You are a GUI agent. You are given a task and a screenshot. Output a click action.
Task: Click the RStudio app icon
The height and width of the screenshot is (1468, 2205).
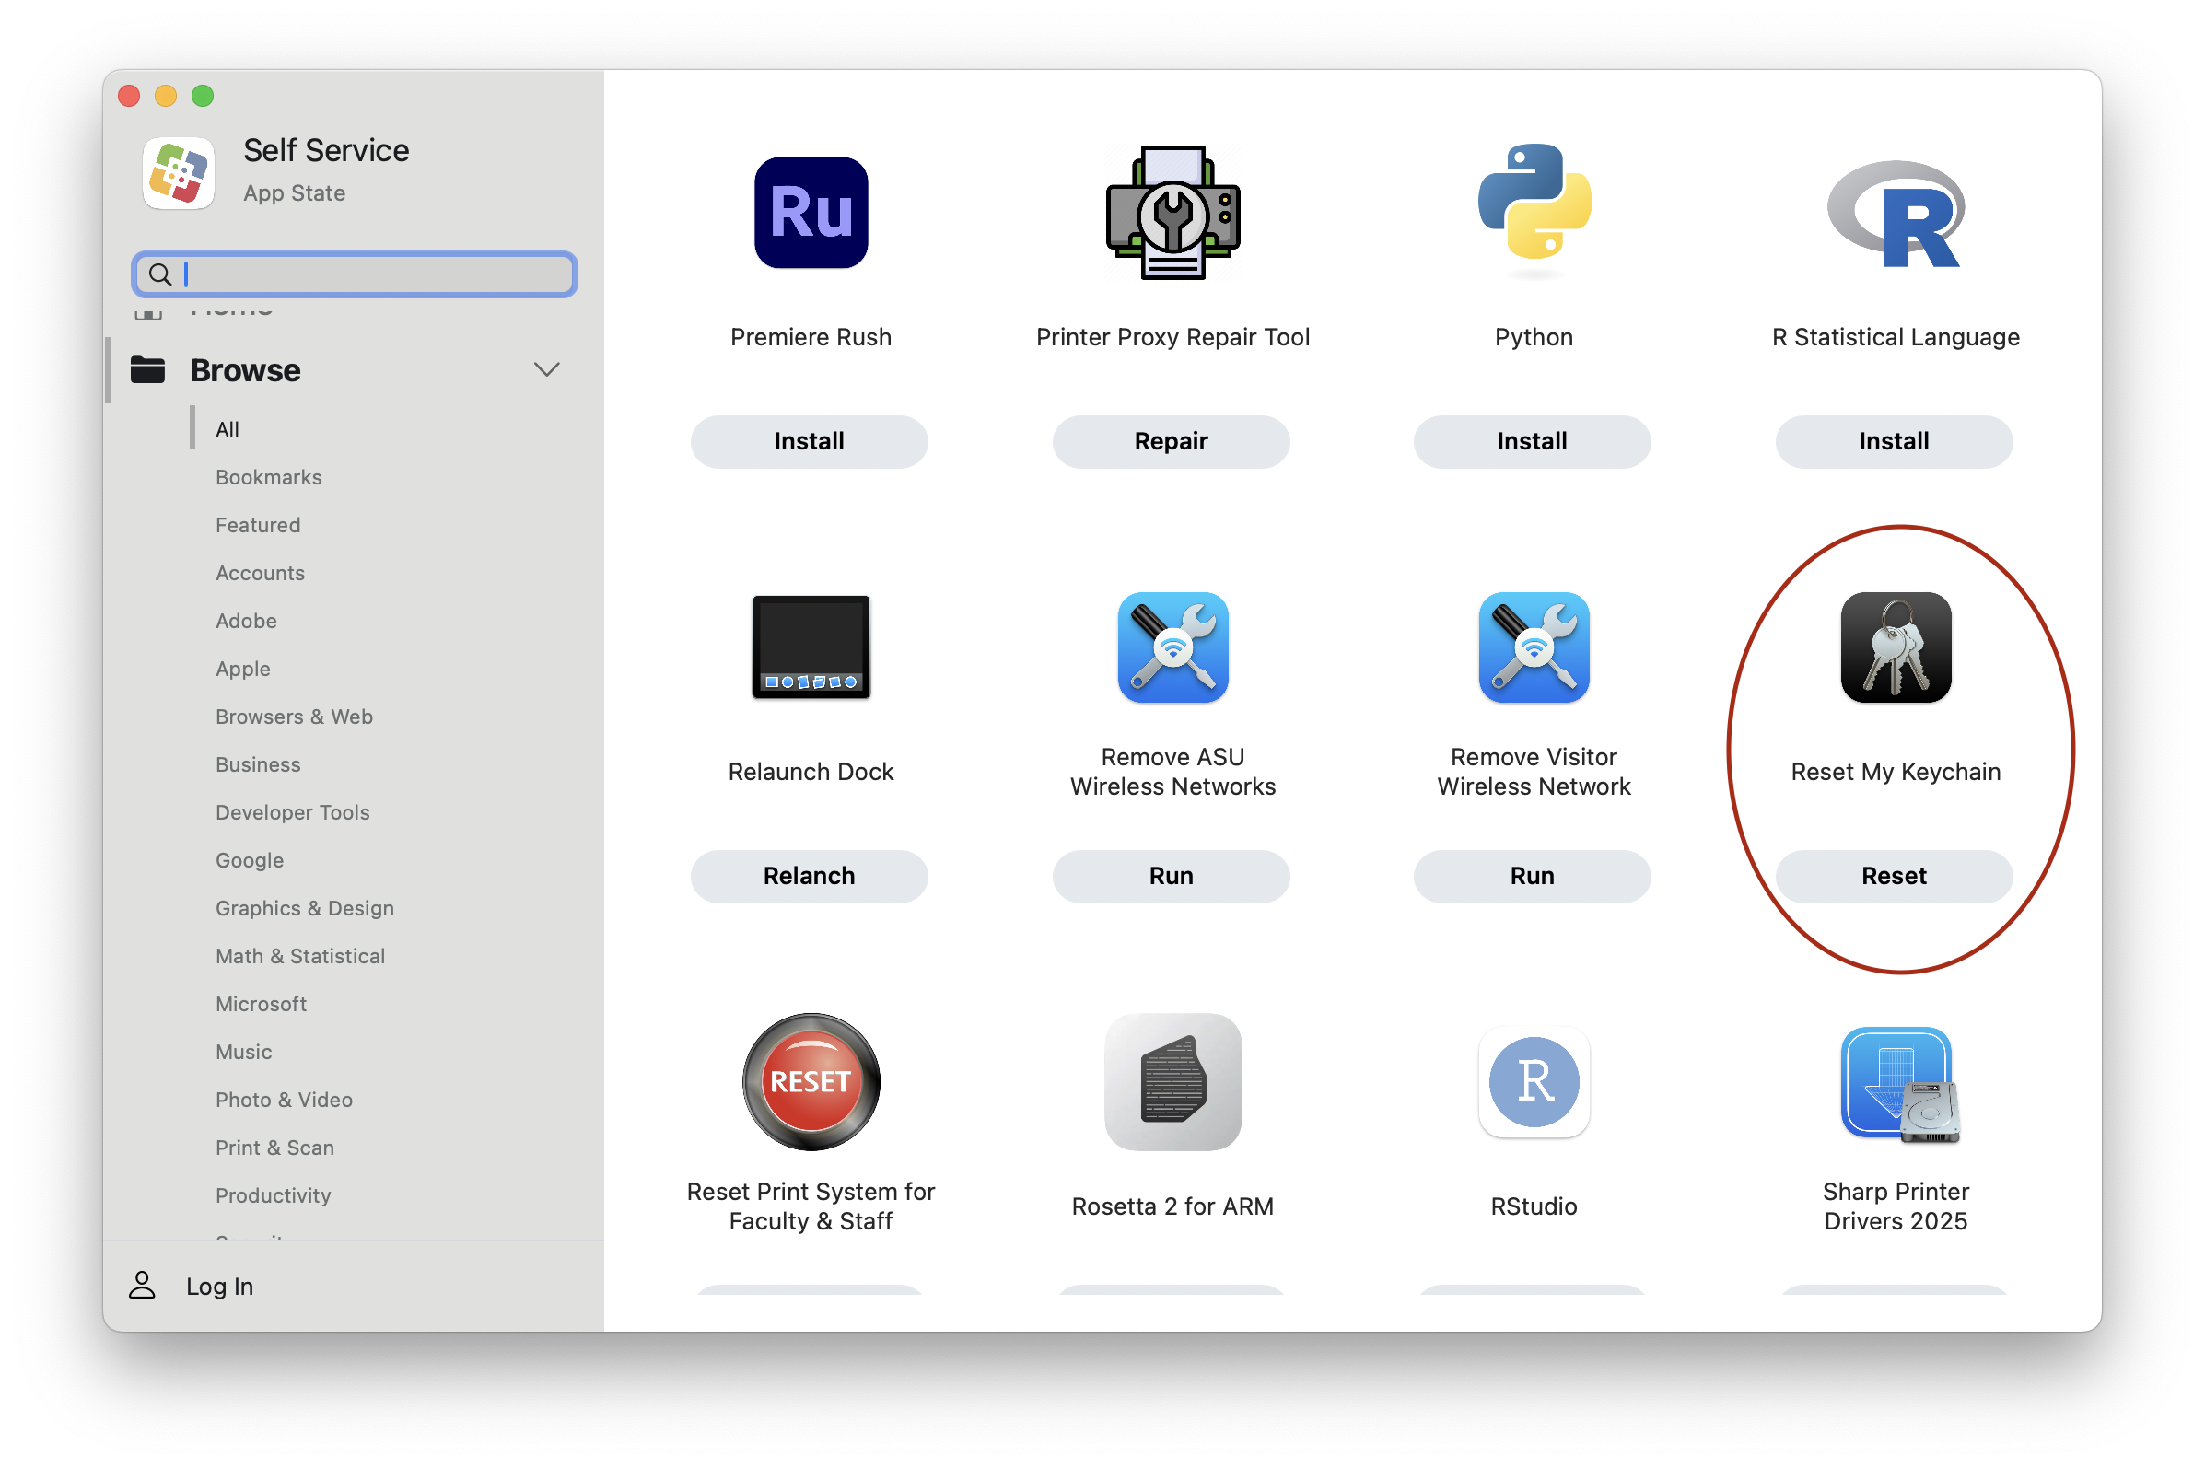coord(1534,1081)
